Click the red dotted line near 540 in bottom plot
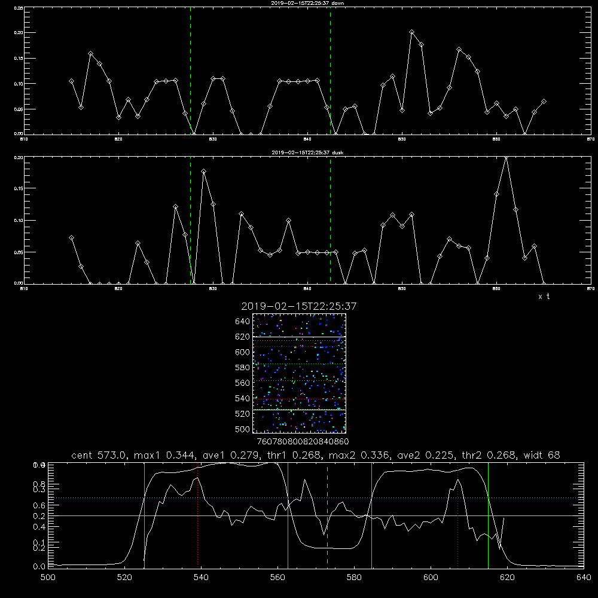598x598 pixels. (x=197, y=515)
